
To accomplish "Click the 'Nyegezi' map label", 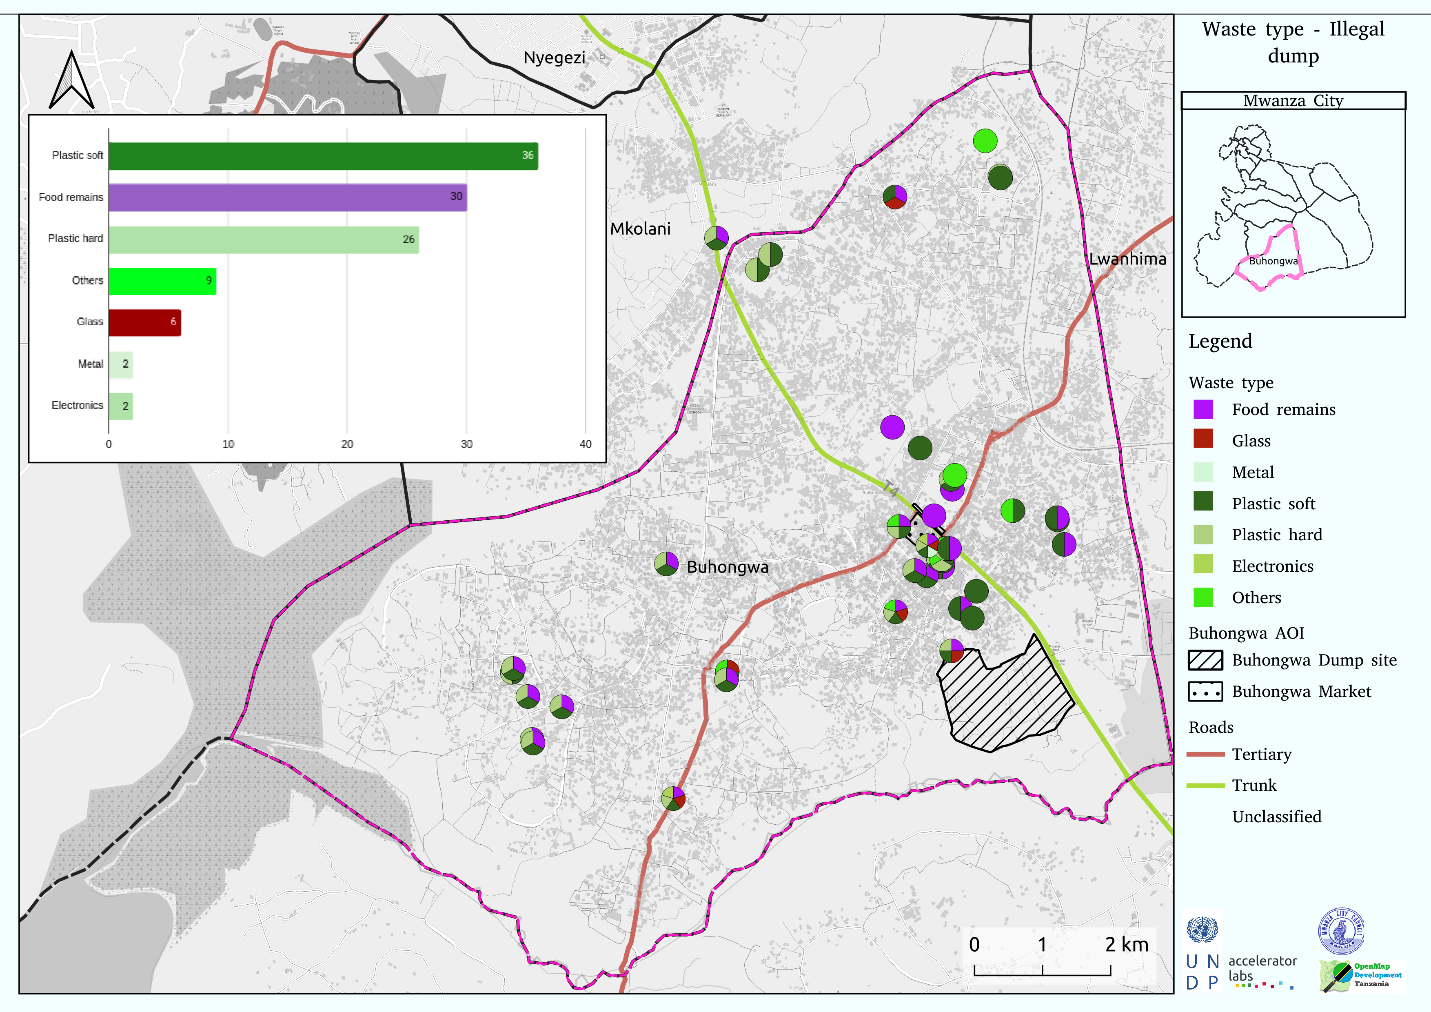I will tap(554, 58).
